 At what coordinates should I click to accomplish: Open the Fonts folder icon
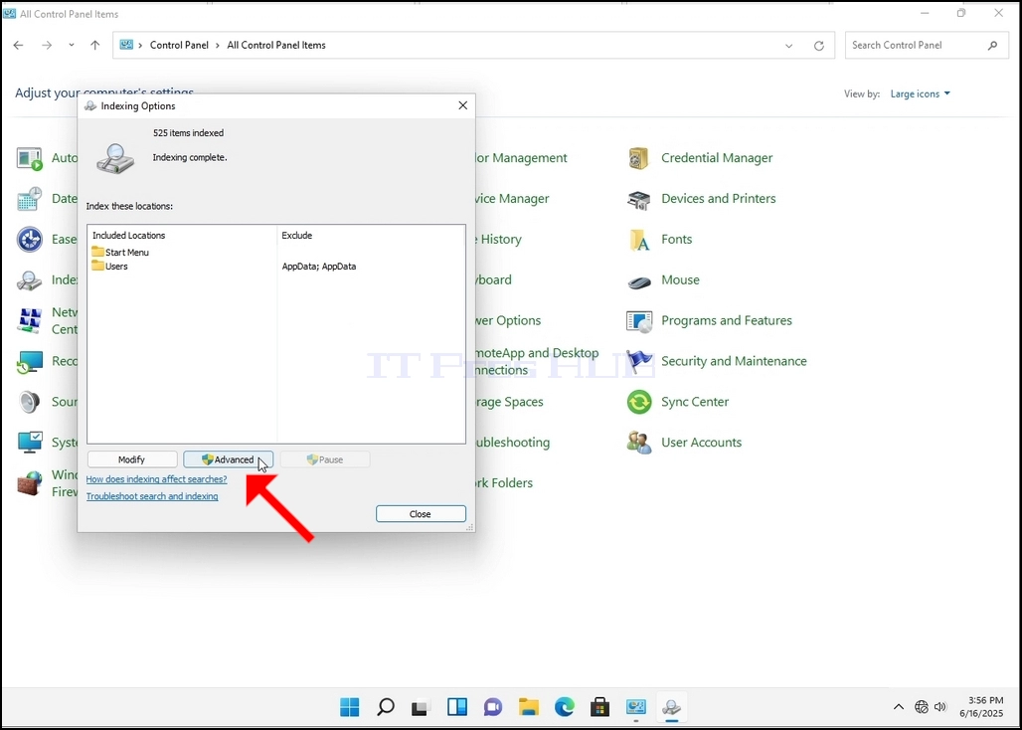[x=638, y=240]
